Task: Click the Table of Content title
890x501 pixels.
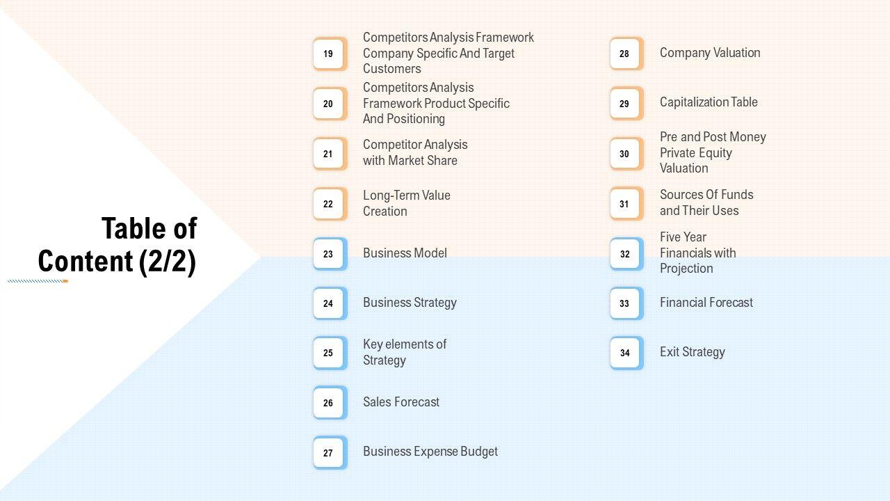Action: [117, 244]
